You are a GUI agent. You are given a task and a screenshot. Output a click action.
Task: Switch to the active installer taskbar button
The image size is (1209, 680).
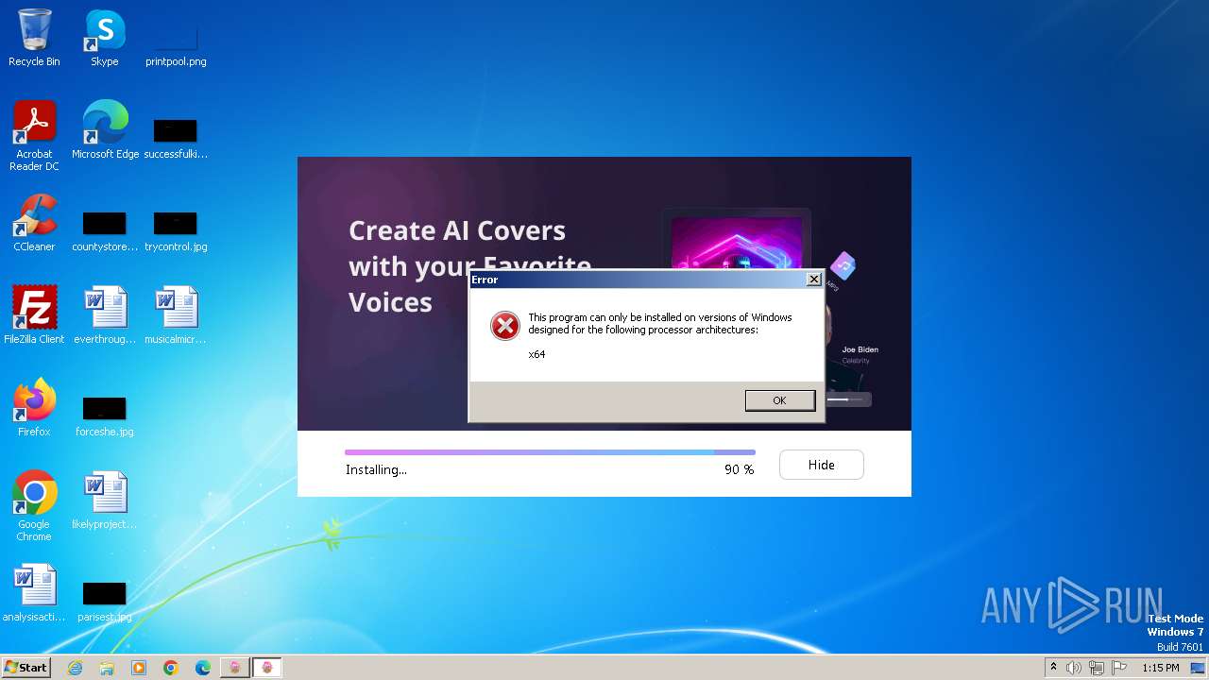click(x=267, y=668)
